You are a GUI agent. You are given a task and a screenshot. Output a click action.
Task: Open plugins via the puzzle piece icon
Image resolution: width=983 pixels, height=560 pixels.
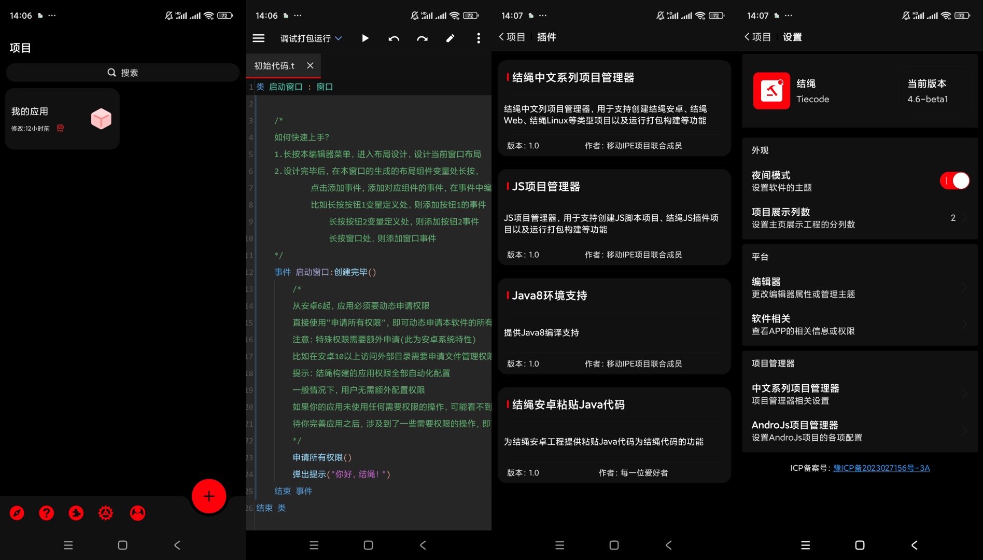tap(76, 513)
